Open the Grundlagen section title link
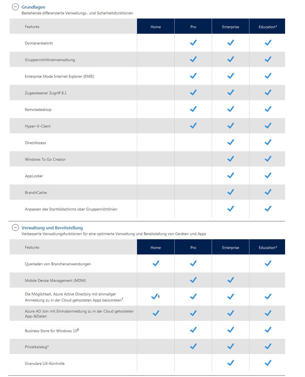The width and height of the screenshot is (305, 377). (x=34, y=7)
